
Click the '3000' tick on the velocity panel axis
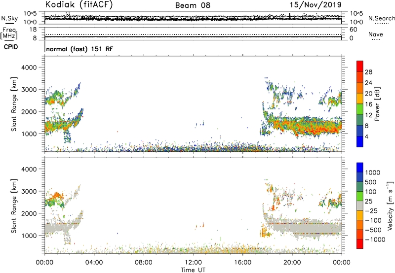(29, 191)
